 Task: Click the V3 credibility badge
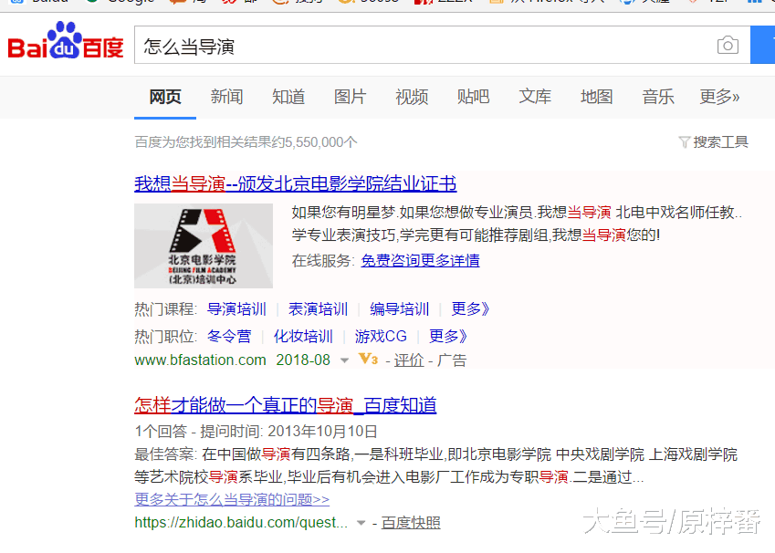tap(368, 360)
